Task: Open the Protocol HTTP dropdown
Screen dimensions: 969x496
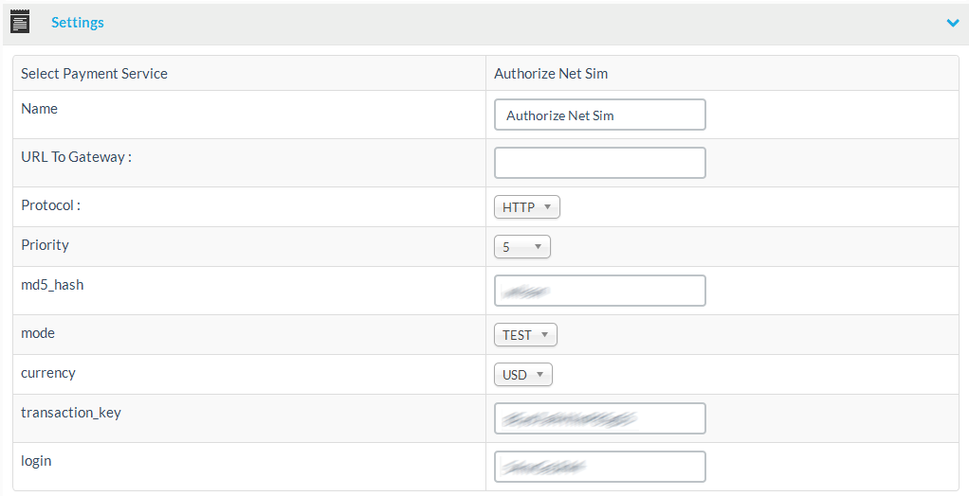Action: 526,206
